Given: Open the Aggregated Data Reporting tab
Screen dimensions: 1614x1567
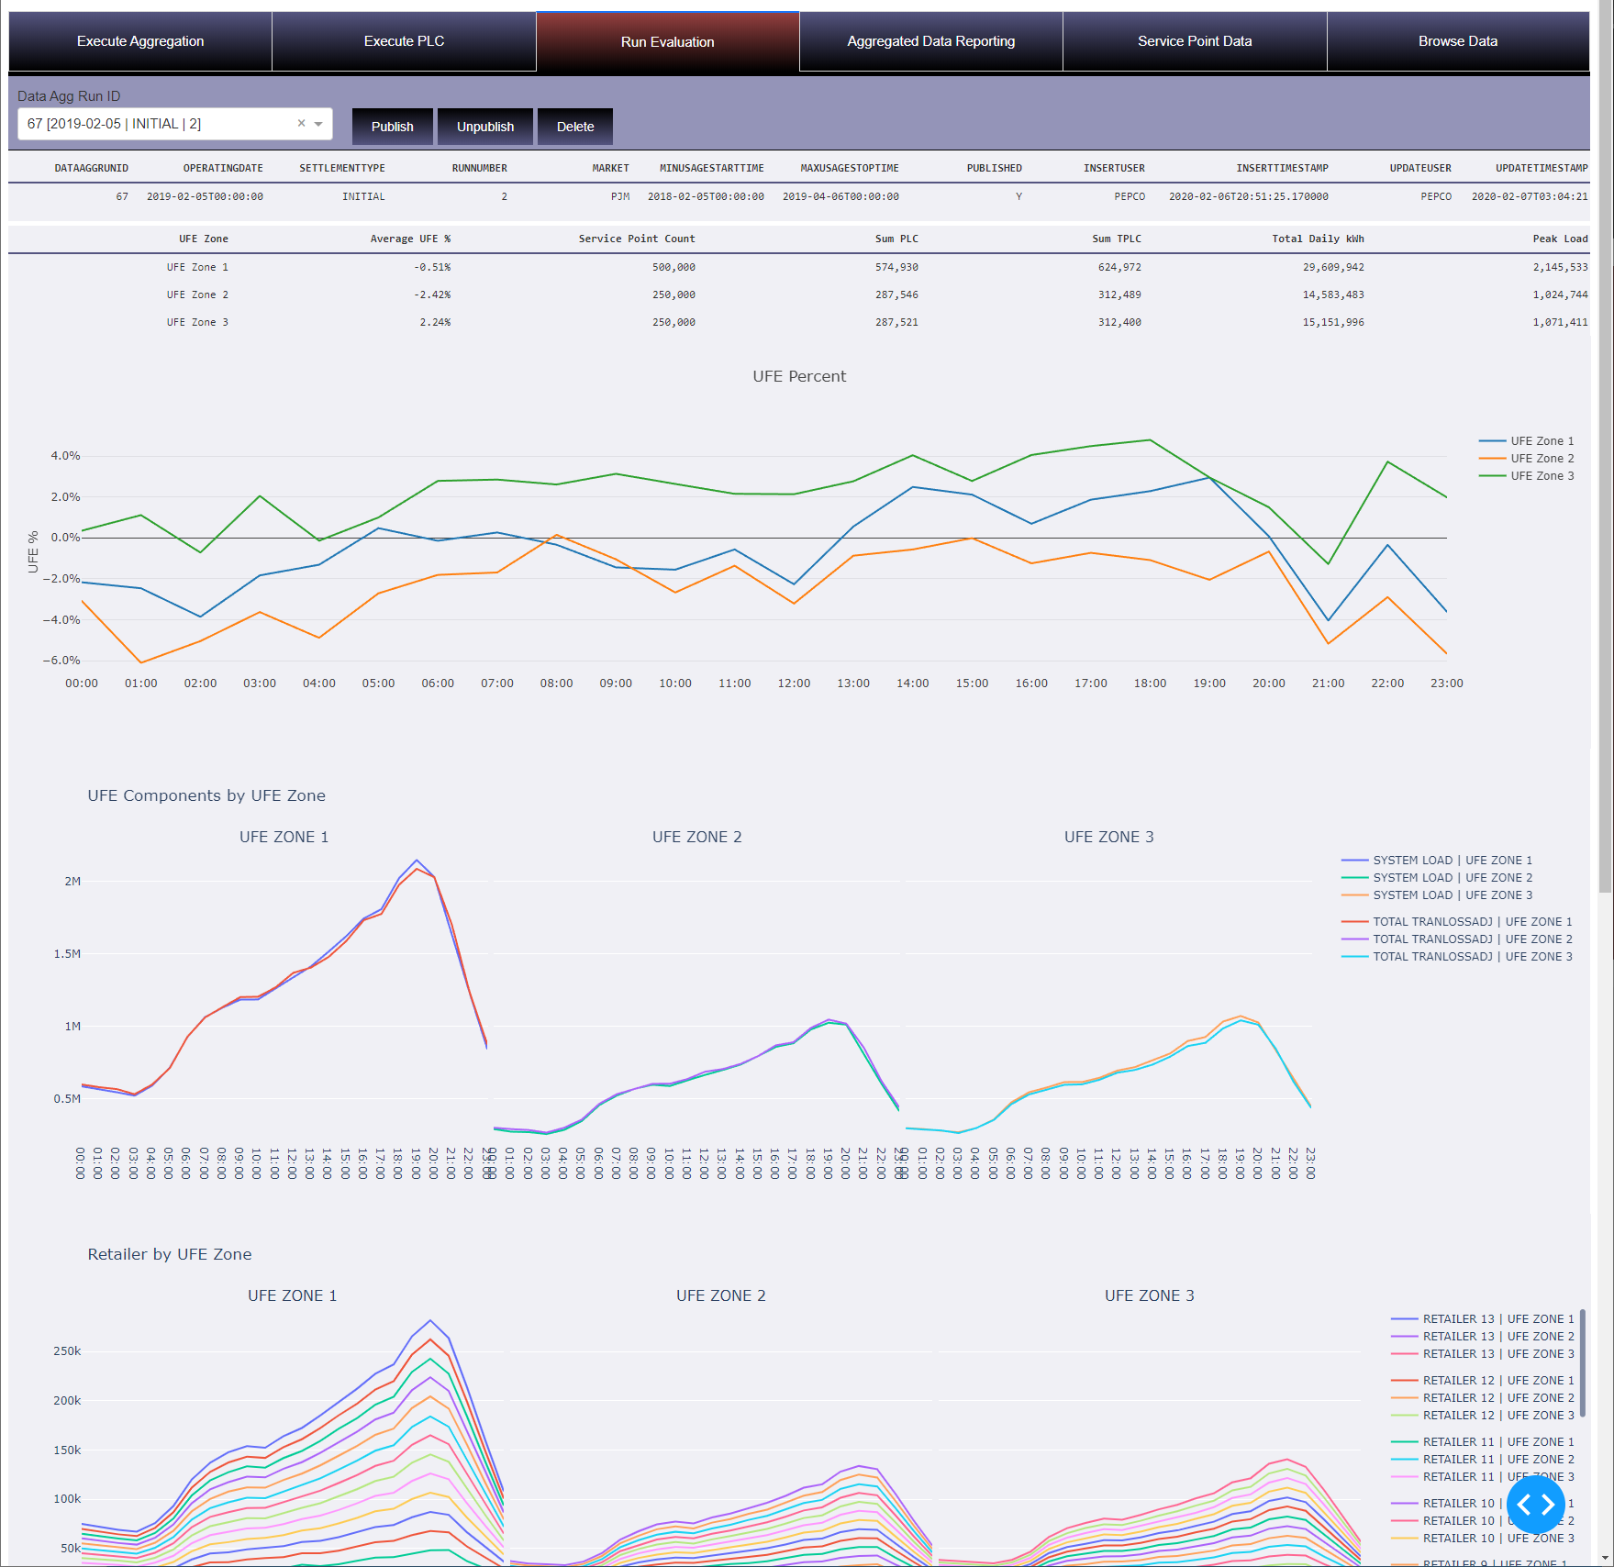Looking at the screenshot, I should 930,41.
